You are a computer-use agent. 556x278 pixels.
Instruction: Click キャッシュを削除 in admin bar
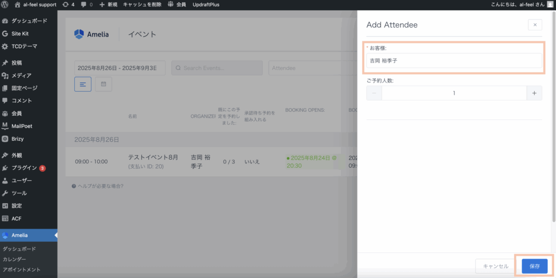[x=142, y=4]
